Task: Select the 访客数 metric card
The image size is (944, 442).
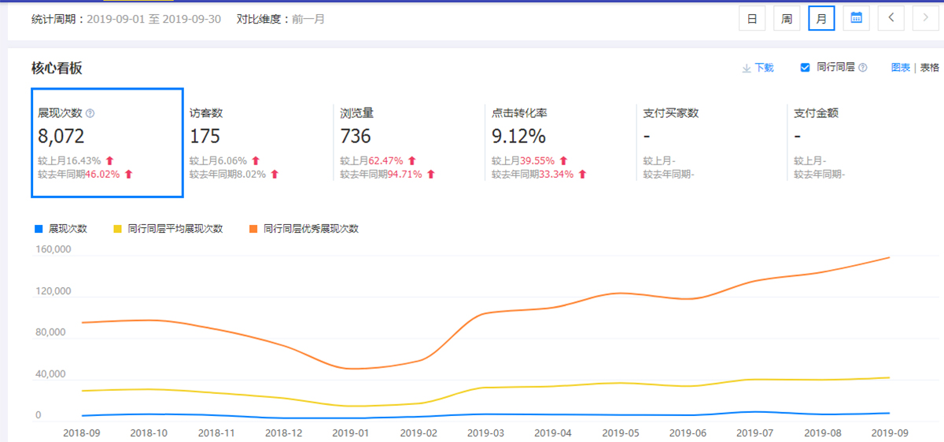Action: [x=259, y=143]
